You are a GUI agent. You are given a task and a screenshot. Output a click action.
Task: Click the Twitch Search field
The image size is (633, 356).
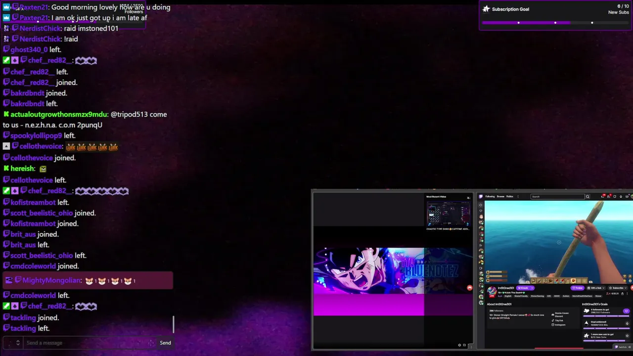coord(558,196)
